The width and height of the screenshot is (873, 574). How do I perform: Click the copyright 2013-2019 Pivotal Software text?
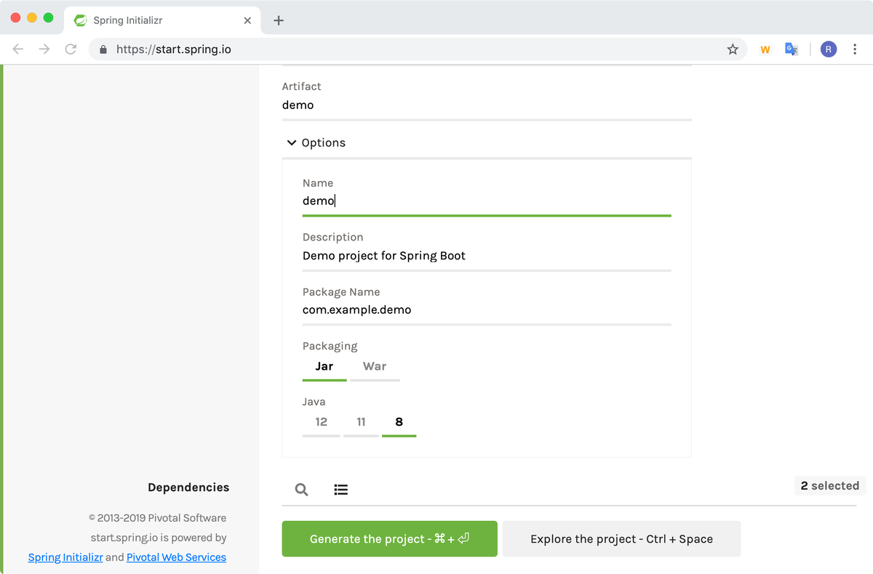pos(157,518)
